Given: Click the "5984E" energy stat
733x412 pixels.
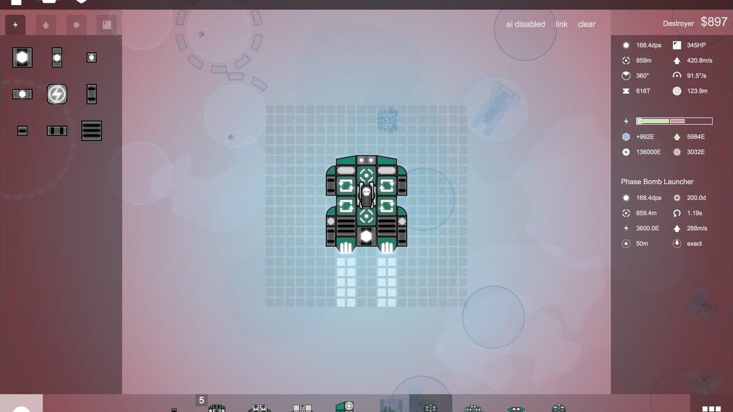Looking at the screenshot, I should pos(696,137).
